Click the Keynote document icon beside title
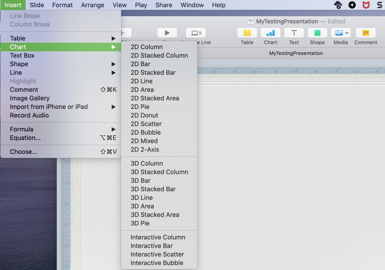 pyautogui.click(x=251, y=21)
